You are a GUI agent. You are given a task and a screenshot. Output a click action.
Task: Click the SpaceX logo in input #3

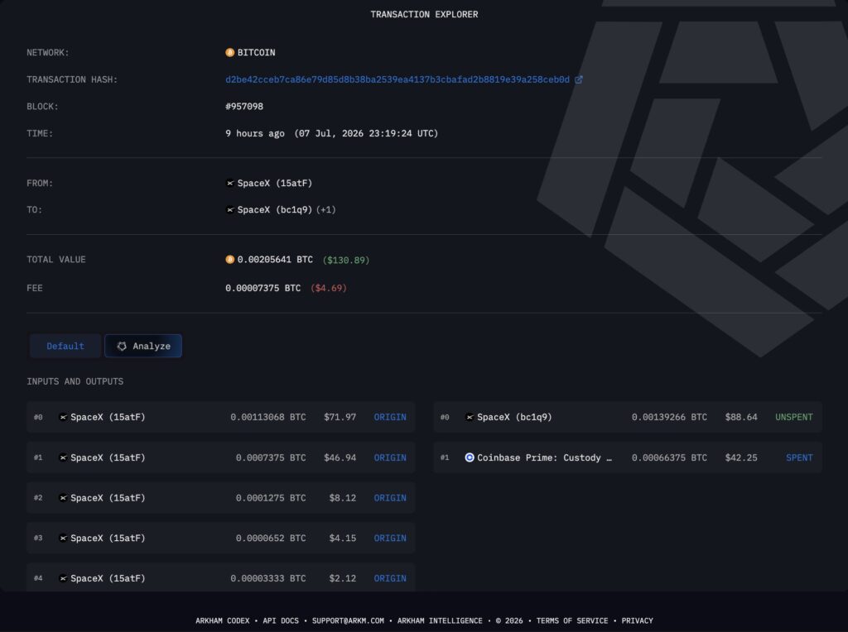coord(63,538)
